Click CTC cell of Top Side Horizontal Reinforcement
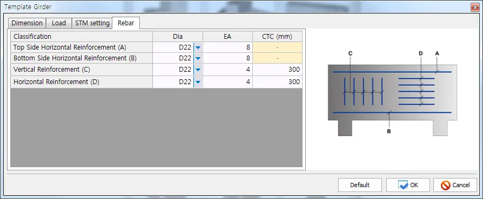This screenshot has width=483, height=199. click(278, 47)
